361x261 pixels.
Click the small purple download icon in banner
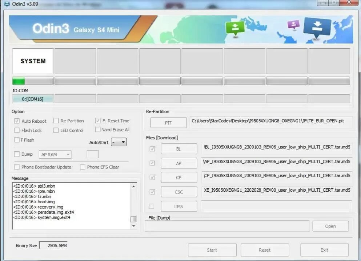pyautogui.click(x=293, y=24)
